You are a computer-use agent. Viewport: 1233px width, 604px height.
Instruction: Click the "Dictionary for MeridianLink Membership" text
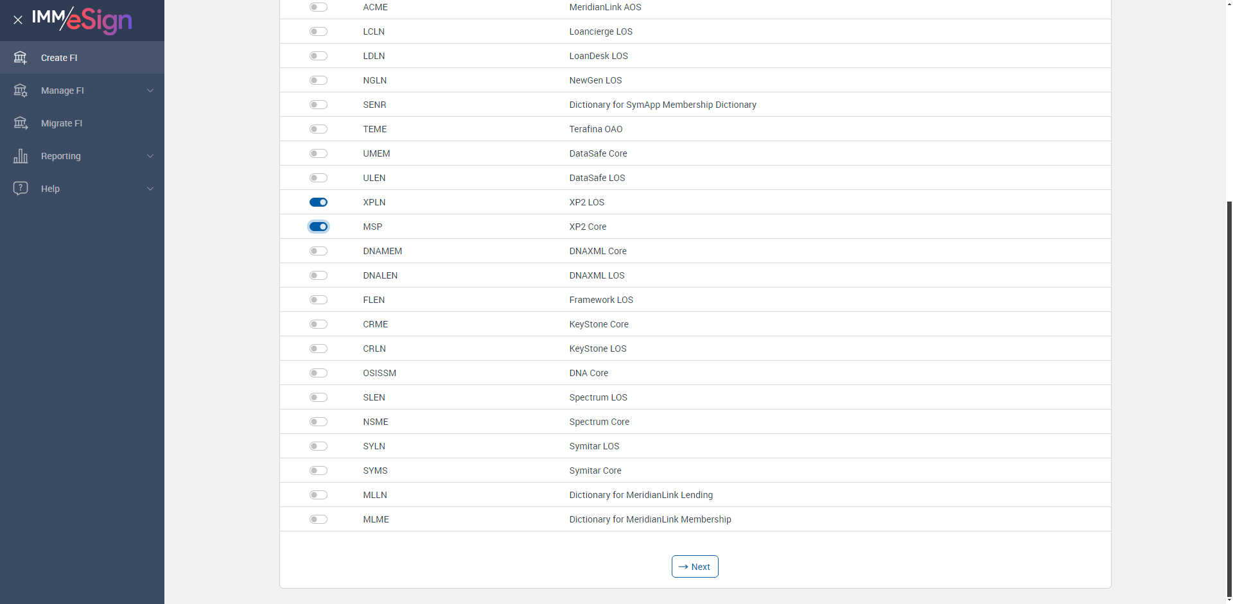pos(650,519)
